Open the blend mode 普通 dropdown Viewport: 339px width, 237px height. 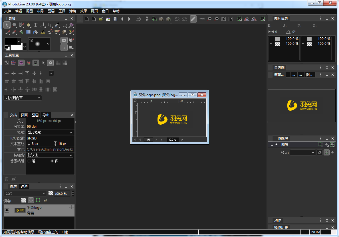tap(25, 193)
